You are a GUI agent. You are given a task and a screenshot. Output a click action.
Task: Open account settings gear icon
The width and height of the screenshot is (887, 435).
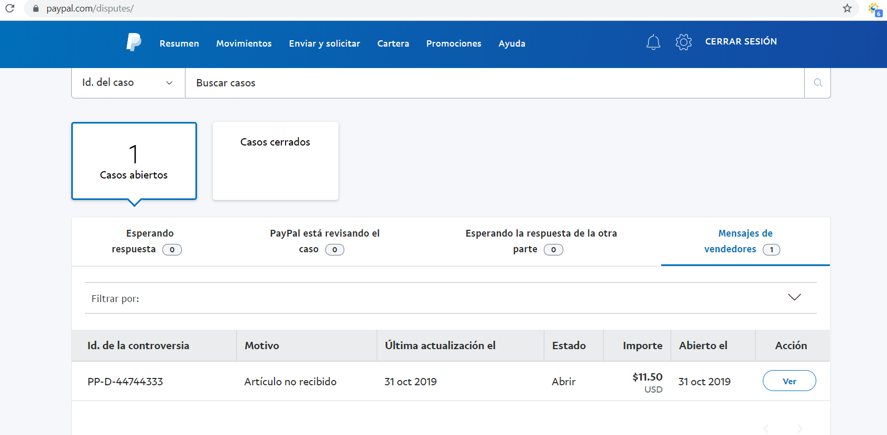684,42
